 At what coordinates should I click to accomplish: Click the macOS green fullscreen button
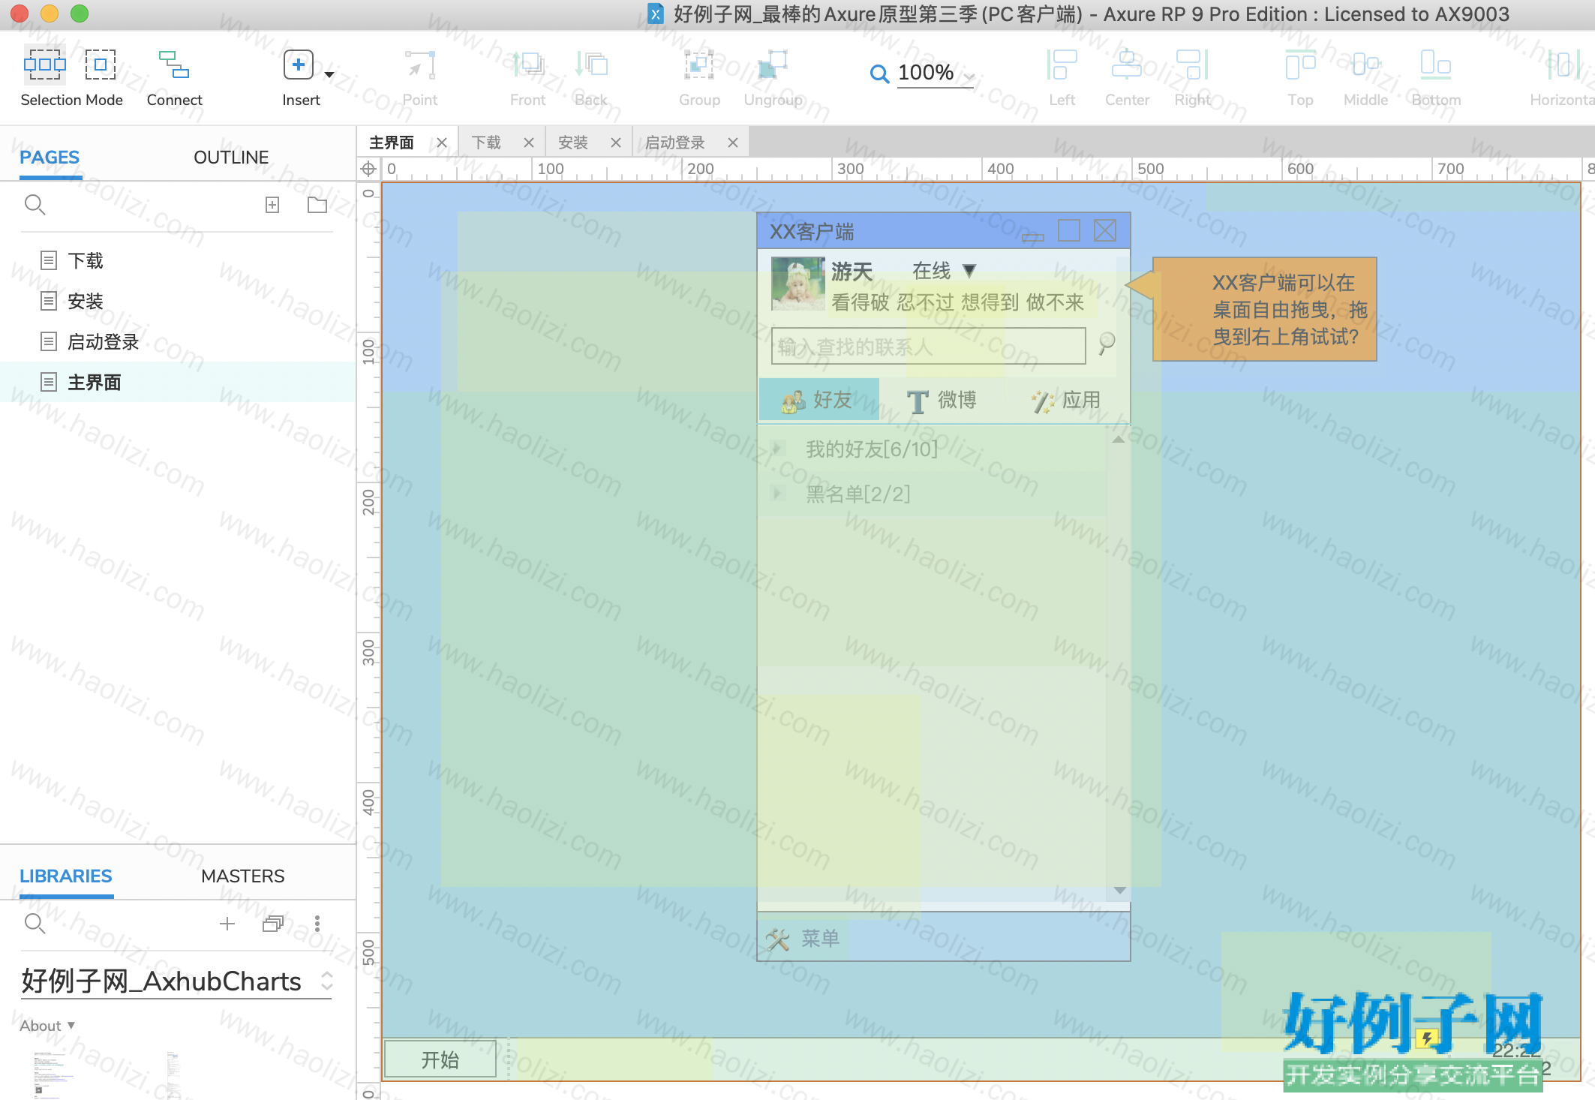pyautogui.click(x=80, y=14)
